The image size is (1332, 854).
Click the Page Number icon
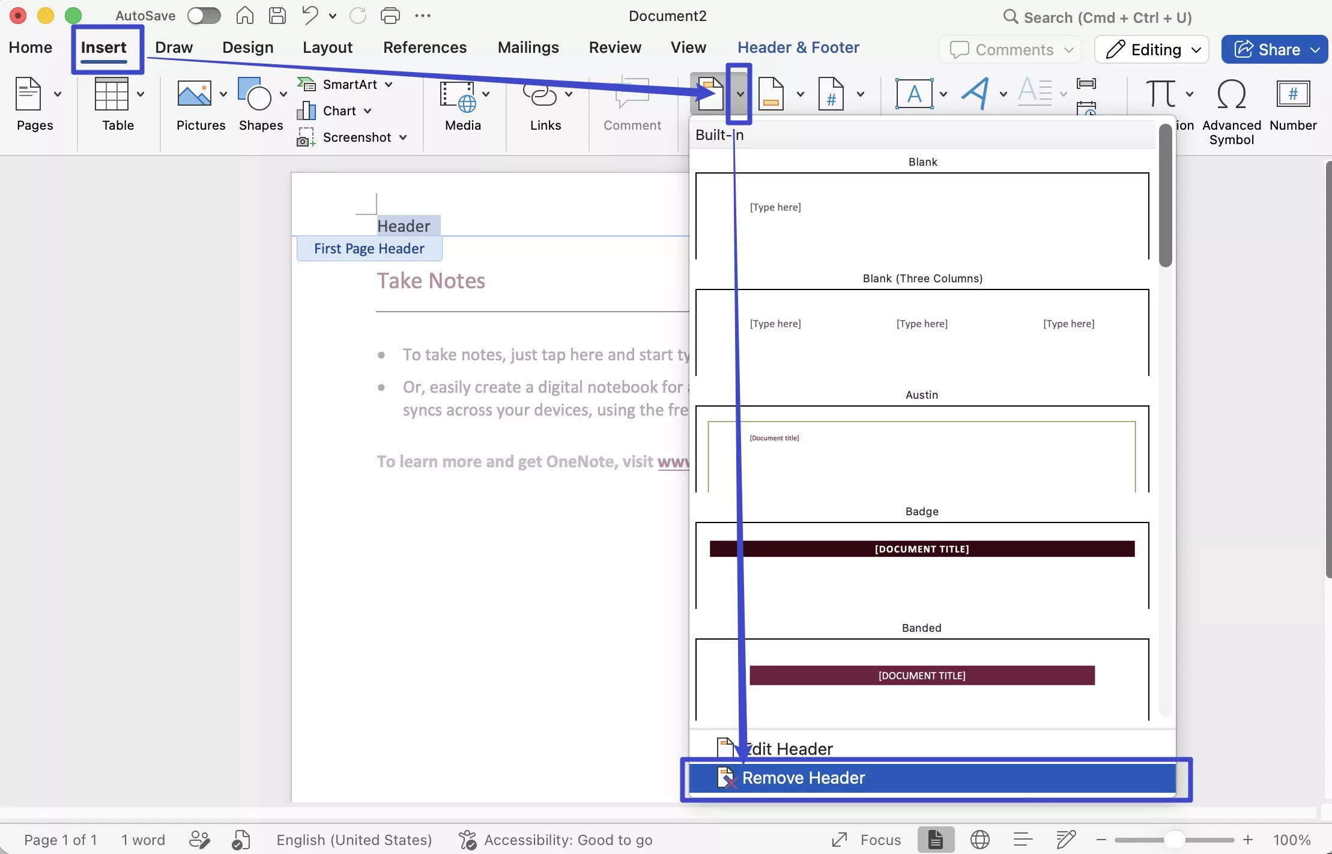(831, 94)
